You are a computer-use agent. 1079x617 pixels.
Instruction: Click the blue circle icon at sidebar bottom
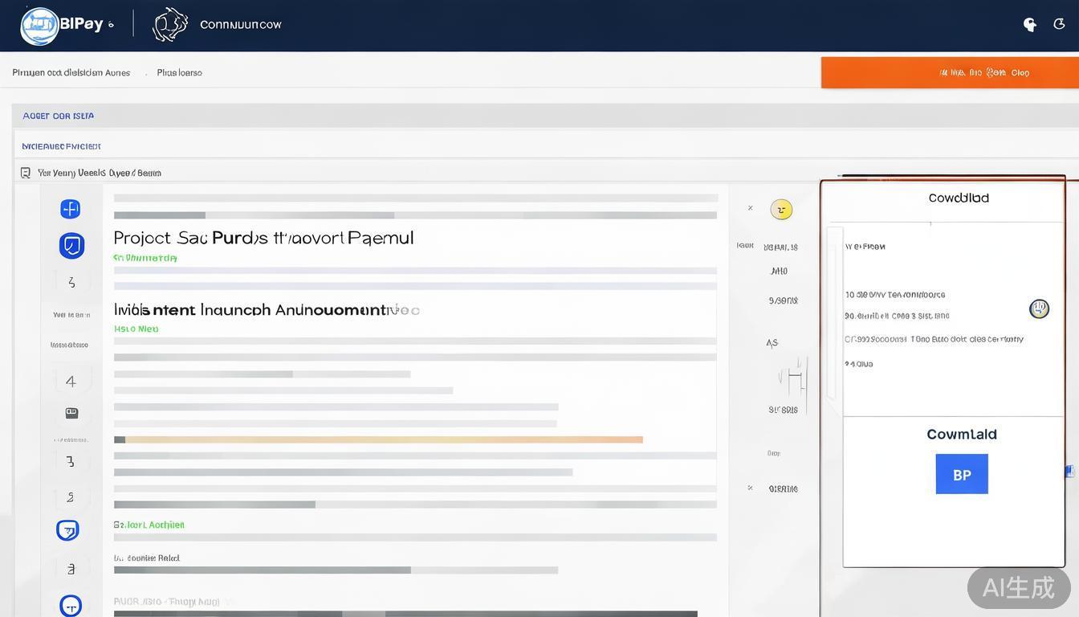71,605
